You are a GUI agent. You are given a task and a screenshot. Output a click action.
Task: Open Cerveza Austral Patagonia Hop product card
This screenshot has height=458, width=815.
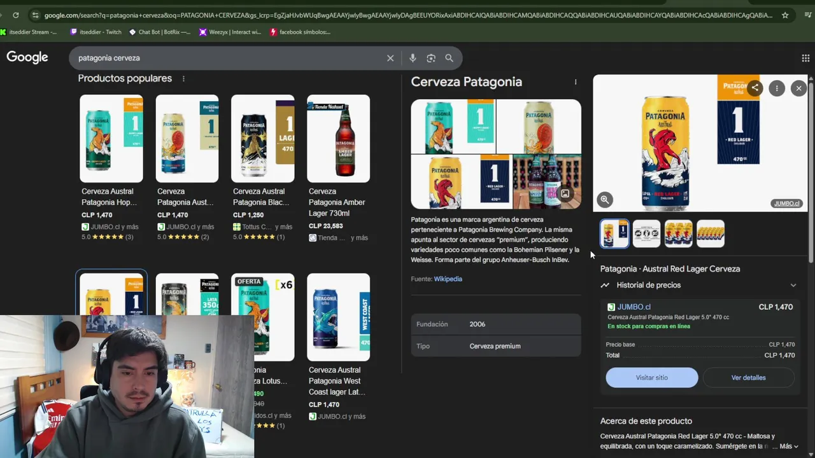click(111, 168)
